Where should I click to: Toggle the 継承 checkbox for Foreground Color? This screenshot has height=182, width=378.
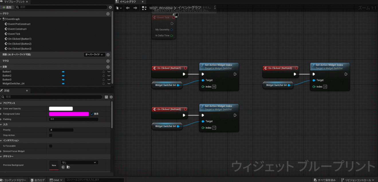[x=92, y=114]
